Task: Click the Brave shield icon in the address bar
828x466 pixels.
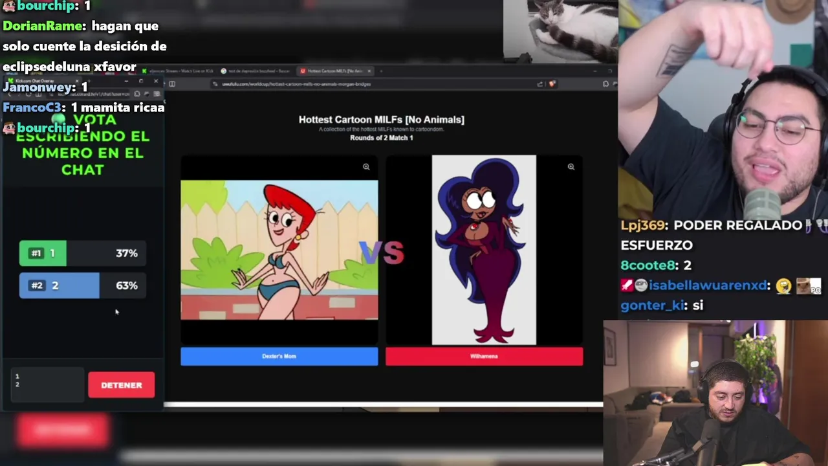Action: pos(552,83)
